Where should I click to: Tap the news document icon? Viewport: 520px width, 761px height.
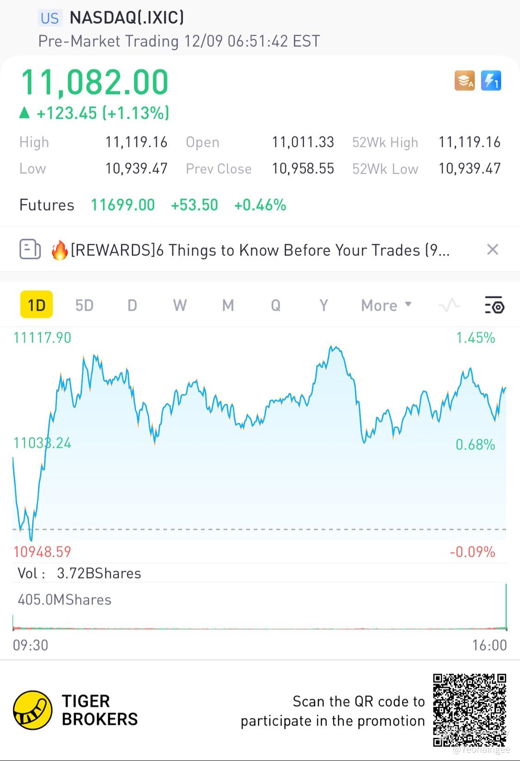[x=30, y=250]
